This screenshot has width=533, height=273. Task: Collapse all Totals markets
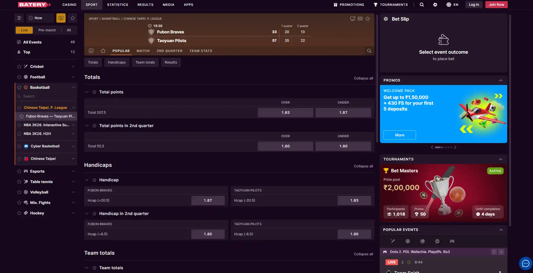(x=363, y=78)
